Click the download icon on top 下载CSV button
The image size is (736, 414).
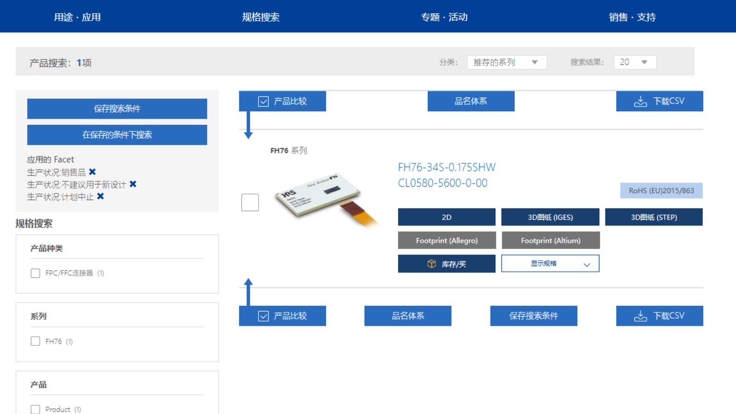(640, 101)
